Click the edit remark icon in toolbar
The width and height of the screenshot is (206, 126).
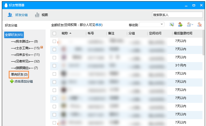[172, 25]
